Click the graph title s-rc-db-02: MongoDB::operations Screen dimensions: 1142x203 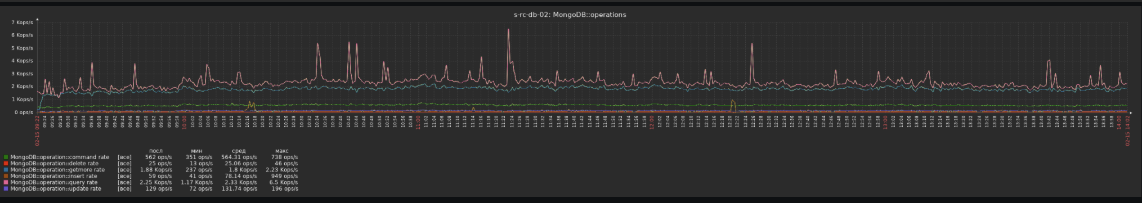[x=570, y=15]
